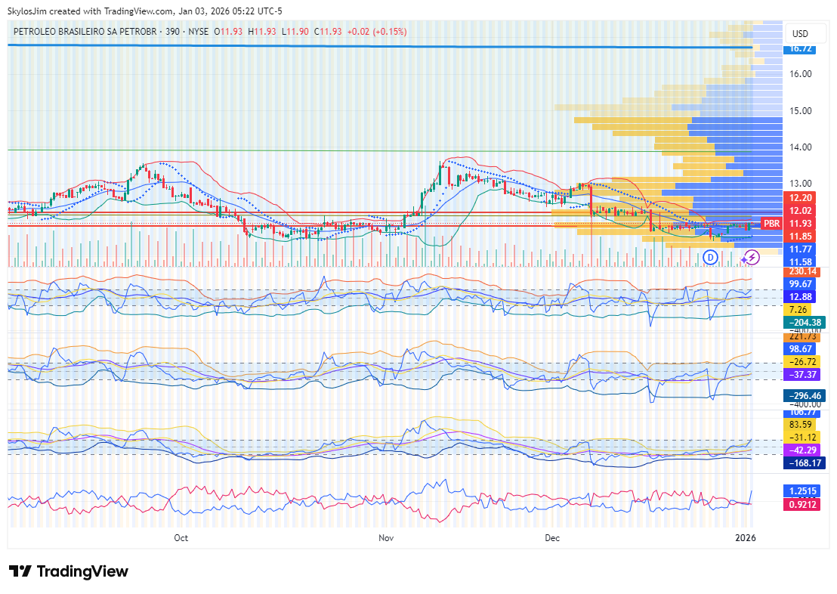Click the purple -37.37 indicator value
Viewport: 837px width, 594px height.
click(801, 375)
